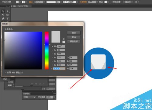
Task: Click the Y yellow value field
Action: tap(73, 65)
